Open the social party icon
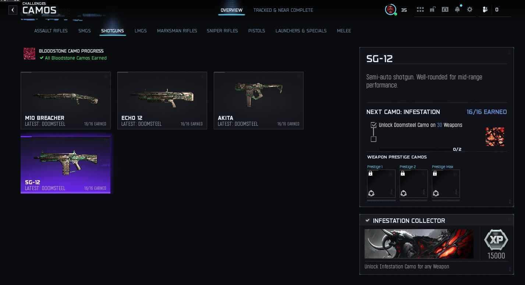The height and width of the screenshot is (285, 525). pyautogui.click(x=485, y=10)
